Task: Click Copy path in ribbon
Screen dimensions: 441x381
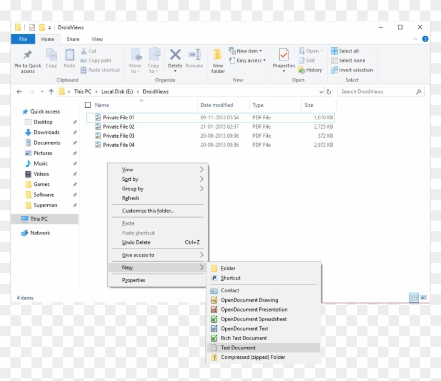Action: [x=96, y=60]
